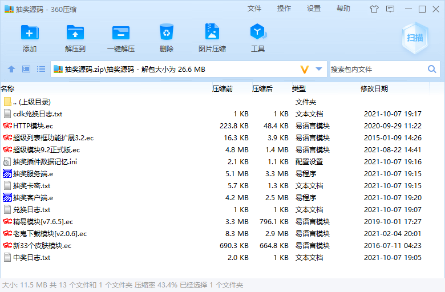Switch to list view mode
Image resolution: width=445 pixels, height=292 pixels.
(x=41, y=69)
